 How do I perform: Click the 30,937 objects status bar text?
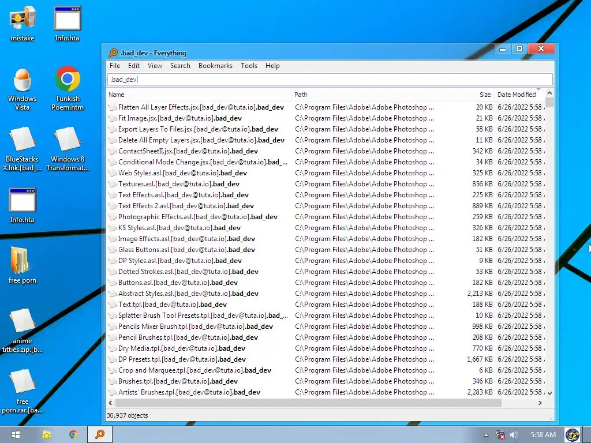click(128, 415)
